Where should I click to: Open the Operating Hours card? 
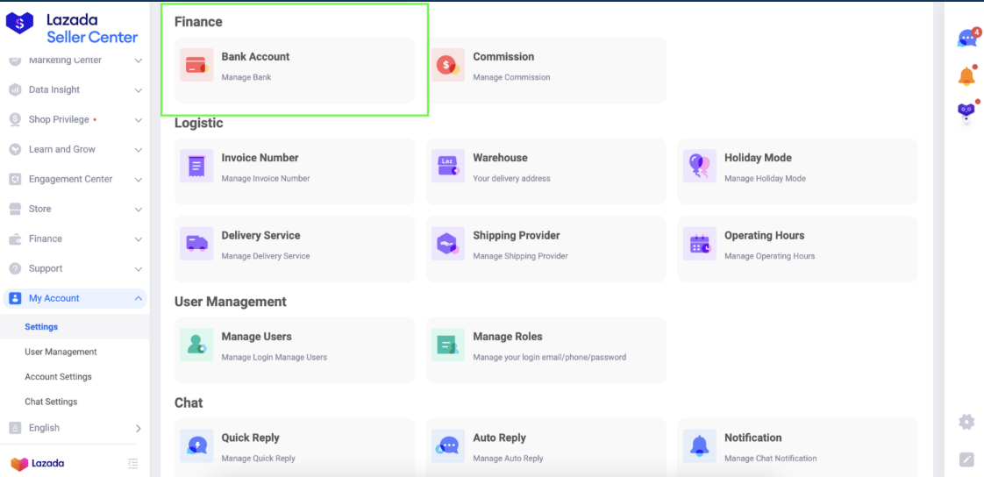[x=797, y=248]
